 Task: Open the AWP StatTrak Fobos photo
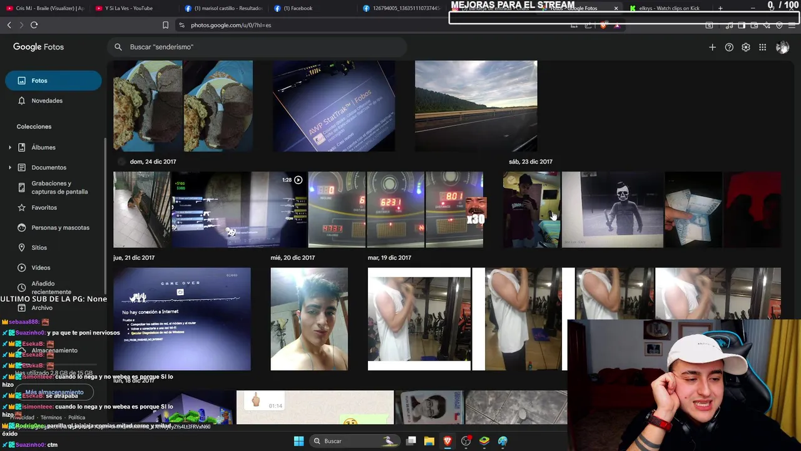point(334,106)
